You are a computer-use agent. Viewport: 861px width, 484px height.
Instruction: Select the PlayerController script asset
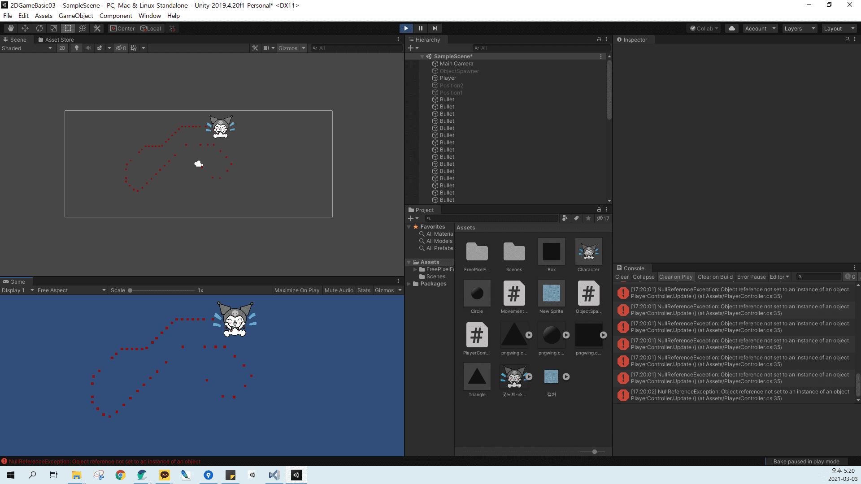(x=477, y=339)
